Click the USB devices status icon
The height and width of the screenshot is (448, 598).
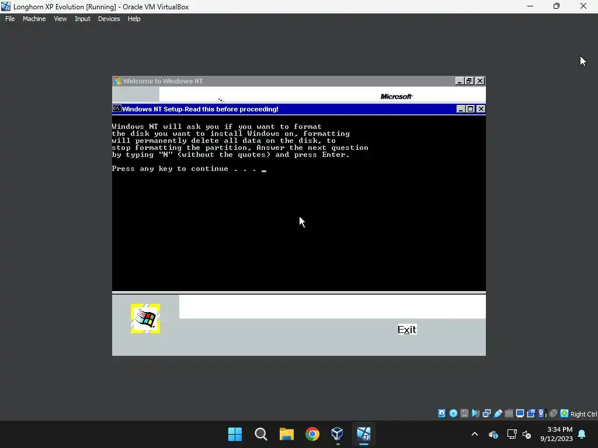498,414
